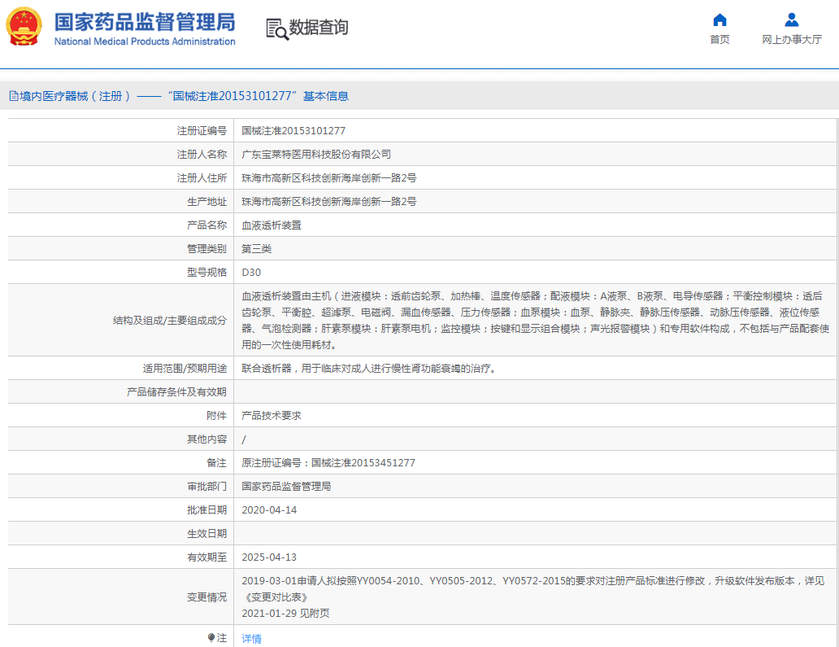This screenshot has width=839, height=647.
Task: Click the person icon above 网上办事大厅
Action: point(789,20)
